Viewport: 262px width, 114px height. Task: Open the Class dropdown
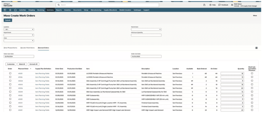pyautogui.click(x=19, y=41)
